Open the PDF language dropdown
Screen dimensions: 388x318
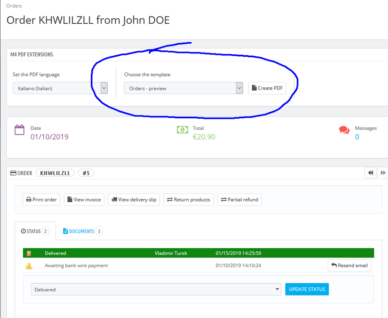click(x=60, y=88)
